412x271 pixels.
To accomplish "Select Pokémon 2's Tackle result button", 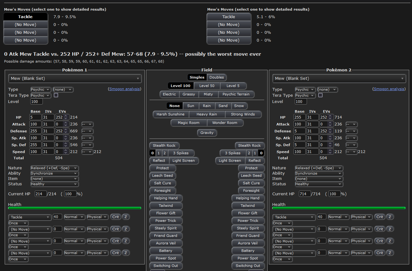I will coord(229,17).
